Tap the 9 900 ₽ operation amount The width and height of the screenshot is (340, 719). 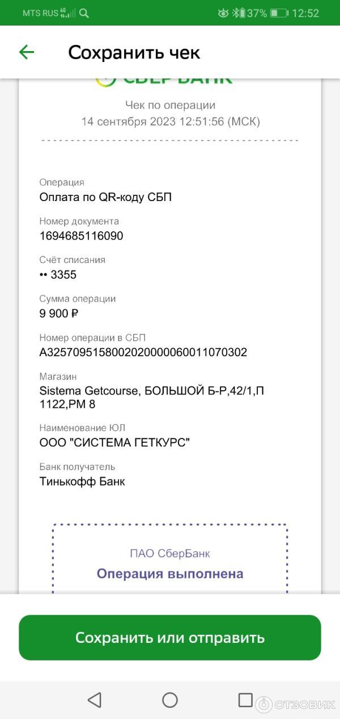58,313
